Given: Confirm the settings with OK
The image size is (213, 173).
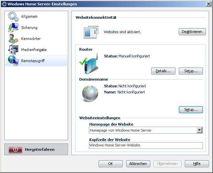Looking at the screenshot, I should (111, 164).
